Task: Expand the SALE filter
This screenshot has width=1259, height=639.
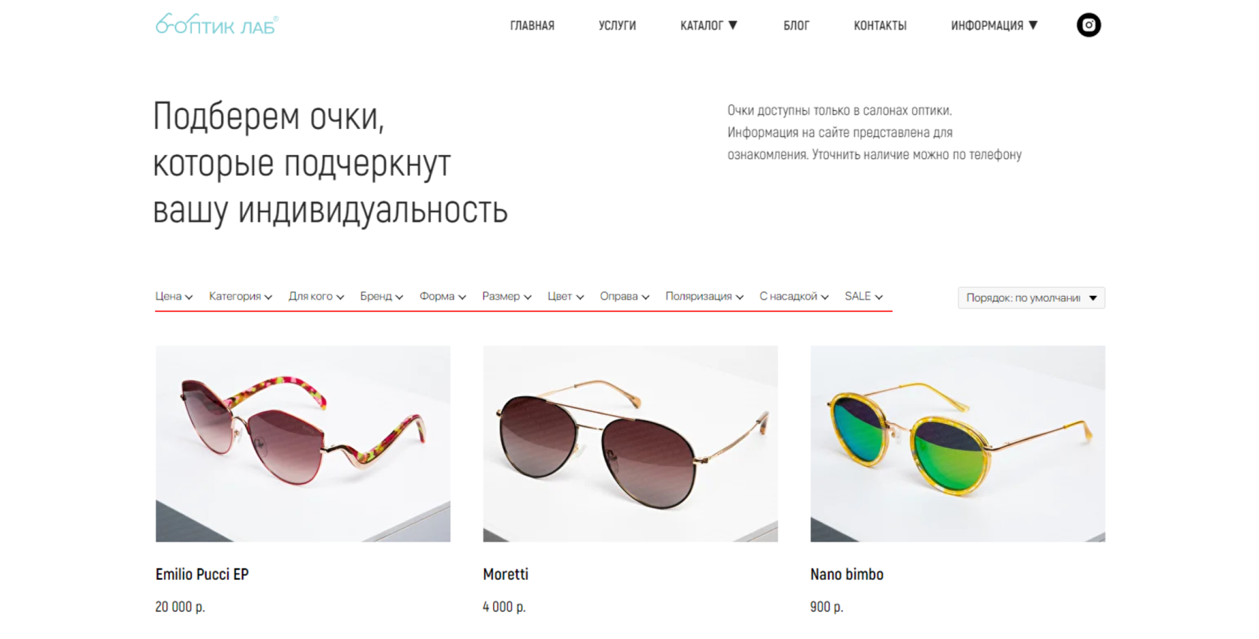Action: click(x=864, y=297)
